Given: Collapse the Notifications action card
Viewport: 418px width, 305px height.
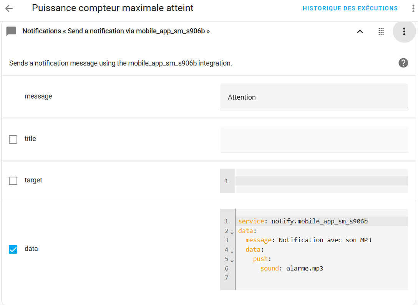Looking at the screenshot, I should click(x=360, y=31).
